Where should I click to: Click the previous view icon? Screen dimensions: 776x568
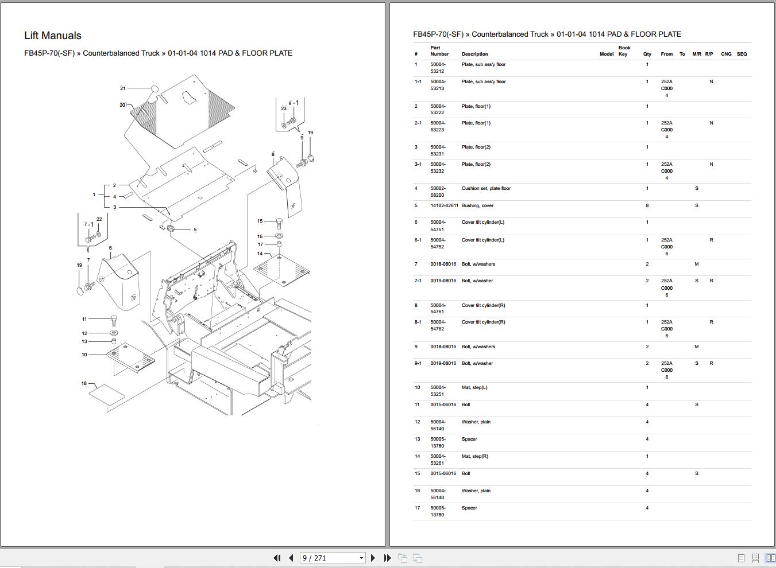pyautogui.click(x=402, y=557)
